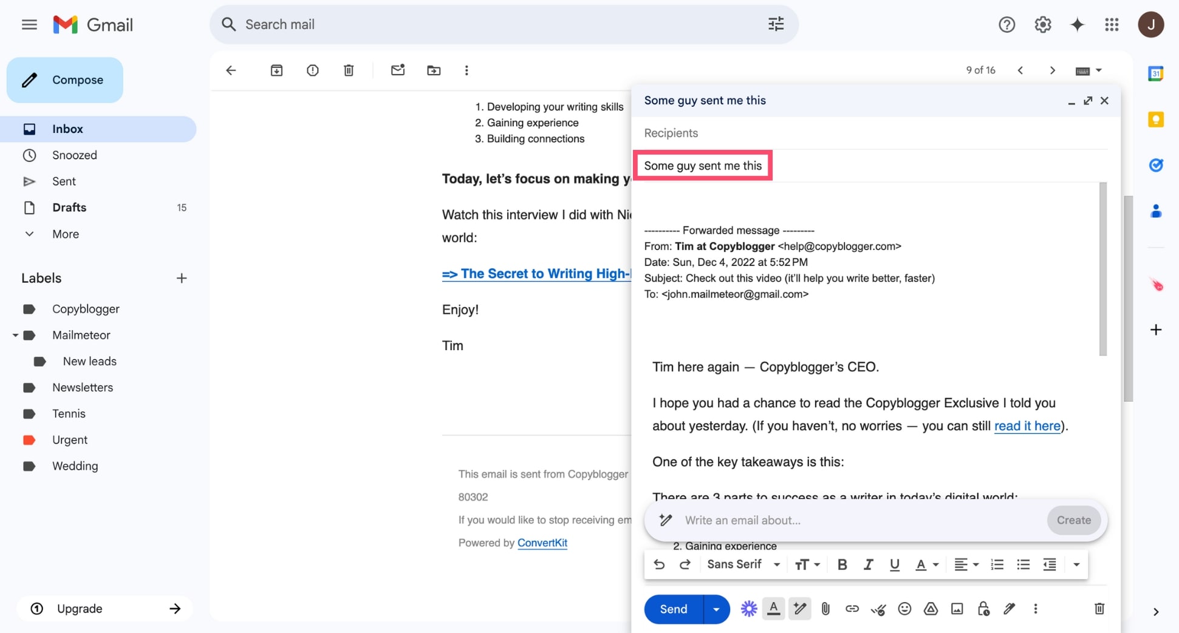Image resolution: width=1179 pixels, height=633 pixels.
Task: Attach files paperclip icon
Action: [825, 609]
